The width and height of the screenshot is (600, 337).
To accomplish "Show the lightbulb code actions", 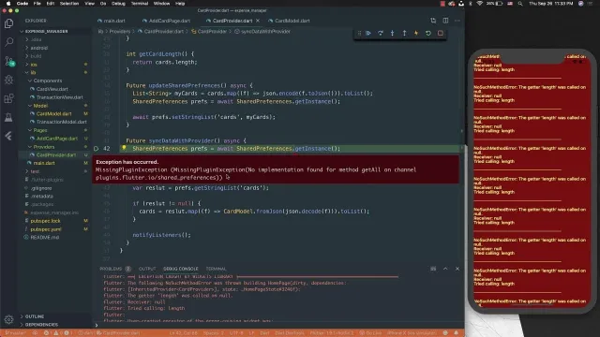I will [124, 148].
